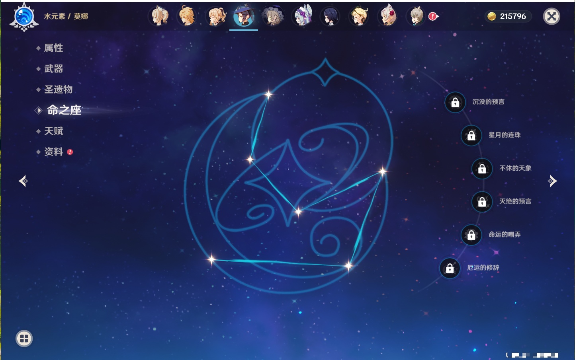Unlock the 星月的连珠 lock node
The width and height of the screenshot is (575, 360).
pyautogui.click(x=471, y=136)
